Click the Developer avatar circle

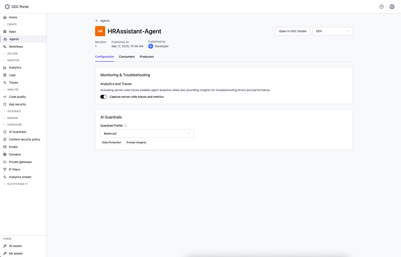point(151,46)
